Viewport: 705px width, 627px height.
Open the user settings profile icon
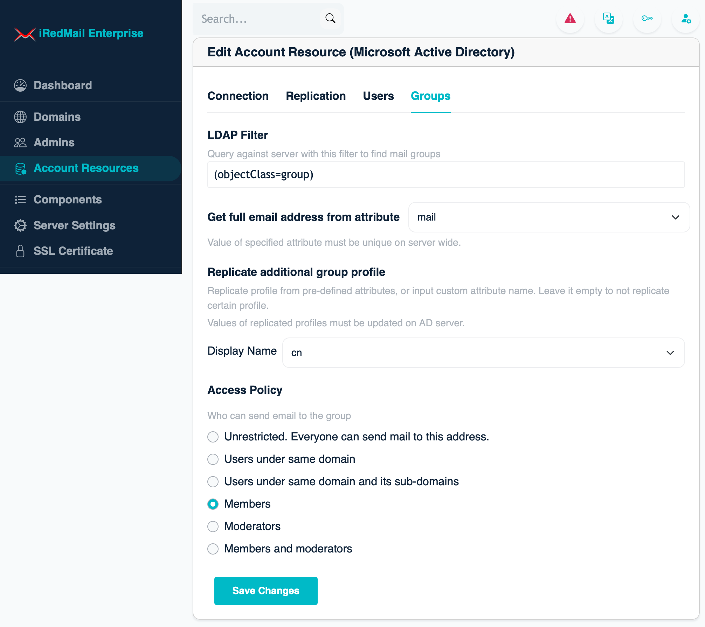pyautogui.click(x=685, y=19)
